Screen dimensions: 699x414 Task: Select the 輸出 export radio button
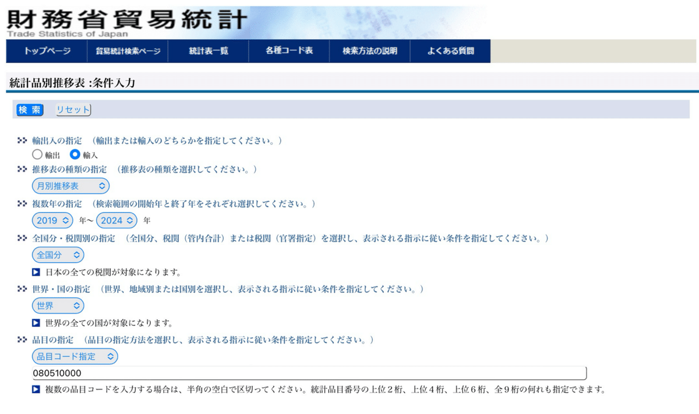(x=37, y=155)
